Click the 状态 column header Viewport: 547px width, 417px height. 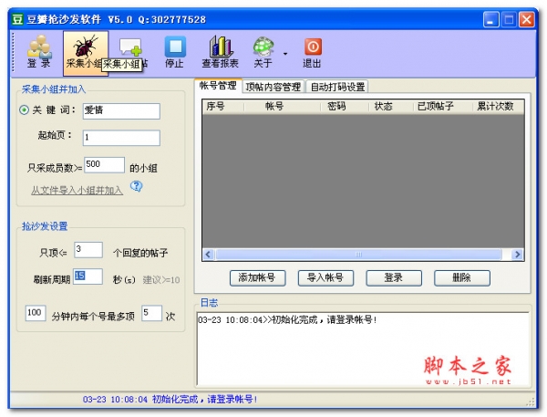click(391, 106)
